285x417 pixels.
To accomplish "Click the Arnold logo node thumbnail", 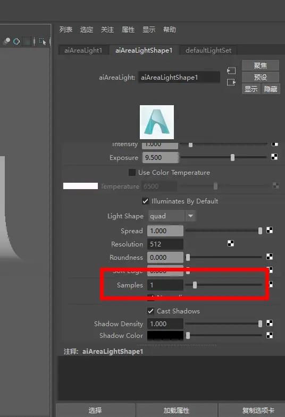I will (157, 122).
